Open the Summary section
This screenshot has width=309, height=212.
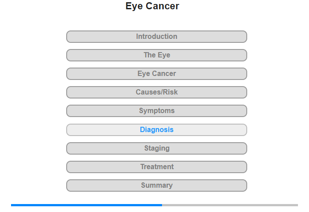point(157,185)
